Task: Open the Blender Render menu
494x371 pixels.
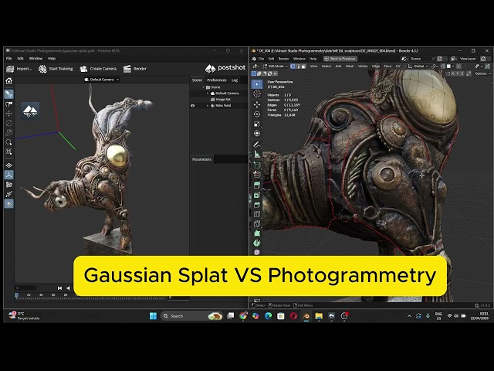Action: 283,59
